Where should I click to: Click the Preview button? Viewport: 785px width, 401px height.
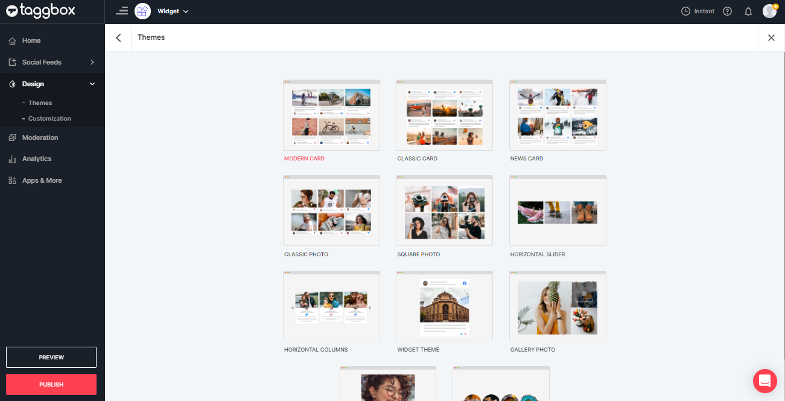pyautogui.click(x=51, y=357)
